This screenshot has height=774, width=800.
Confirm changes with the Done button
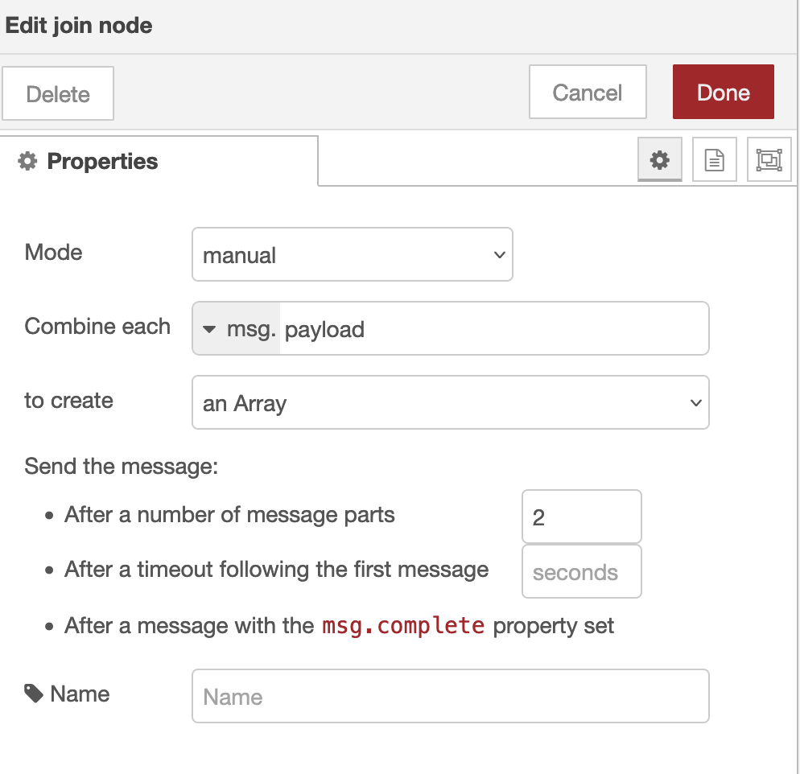[x=723, y=93]
